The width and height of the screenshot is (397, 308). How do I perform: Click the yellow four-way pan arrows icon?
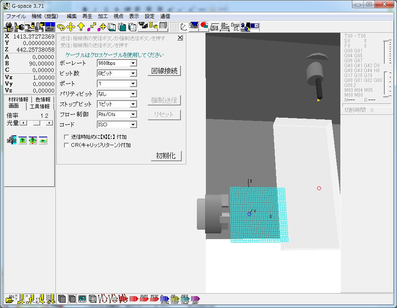click(71, 27)
